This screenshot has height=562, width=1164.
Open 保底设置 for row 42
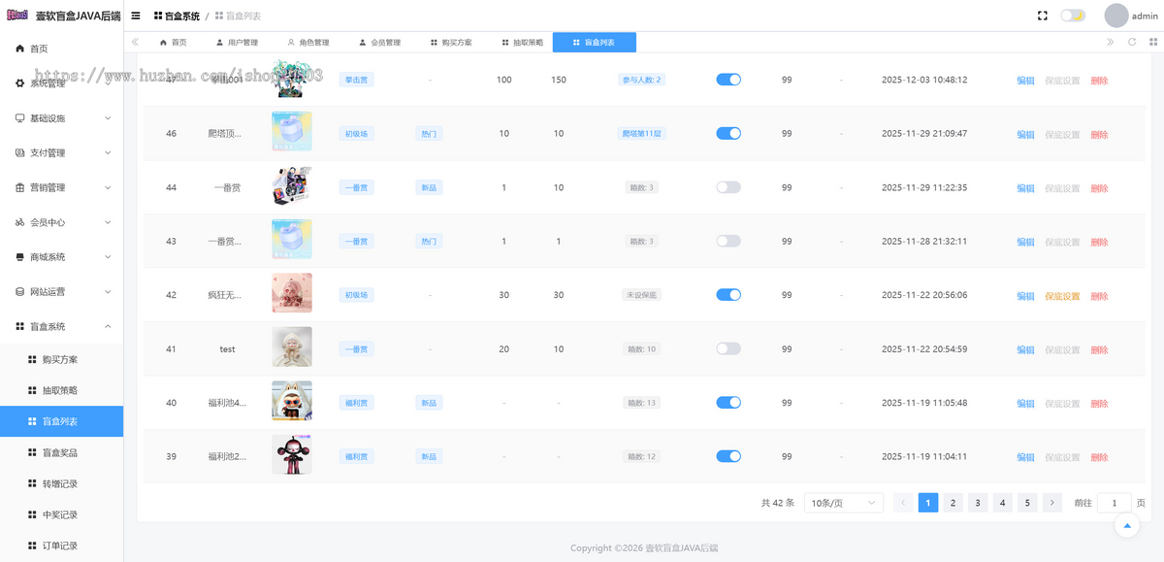click(x=1062, y=296)
